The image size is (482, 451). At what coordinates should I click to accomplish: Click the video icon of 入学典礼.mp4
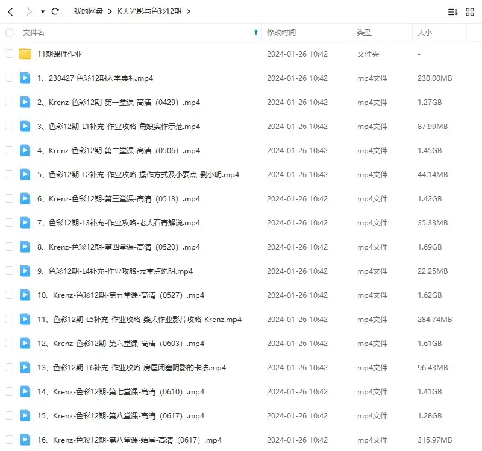click(x=25, y=78)
